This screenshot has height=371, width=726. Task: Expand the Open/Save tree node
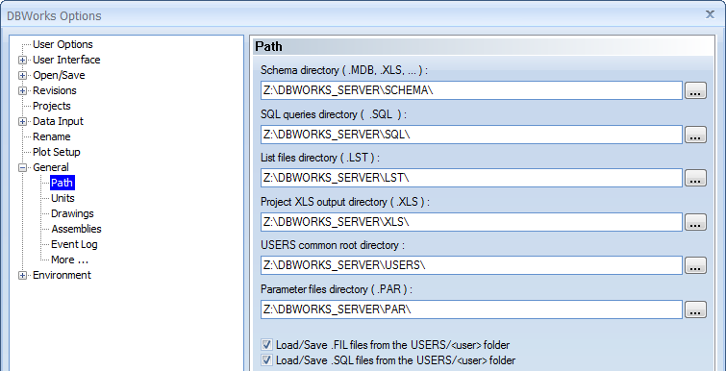(22, 75)
